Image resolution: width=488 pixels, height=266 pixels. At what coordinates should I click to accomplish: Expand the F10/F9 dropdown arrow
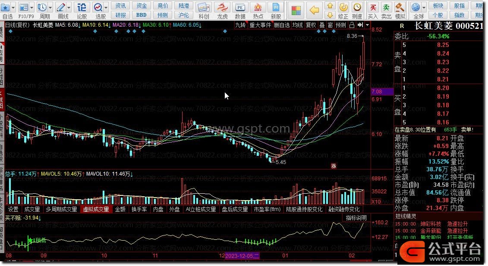pos(31,7)
